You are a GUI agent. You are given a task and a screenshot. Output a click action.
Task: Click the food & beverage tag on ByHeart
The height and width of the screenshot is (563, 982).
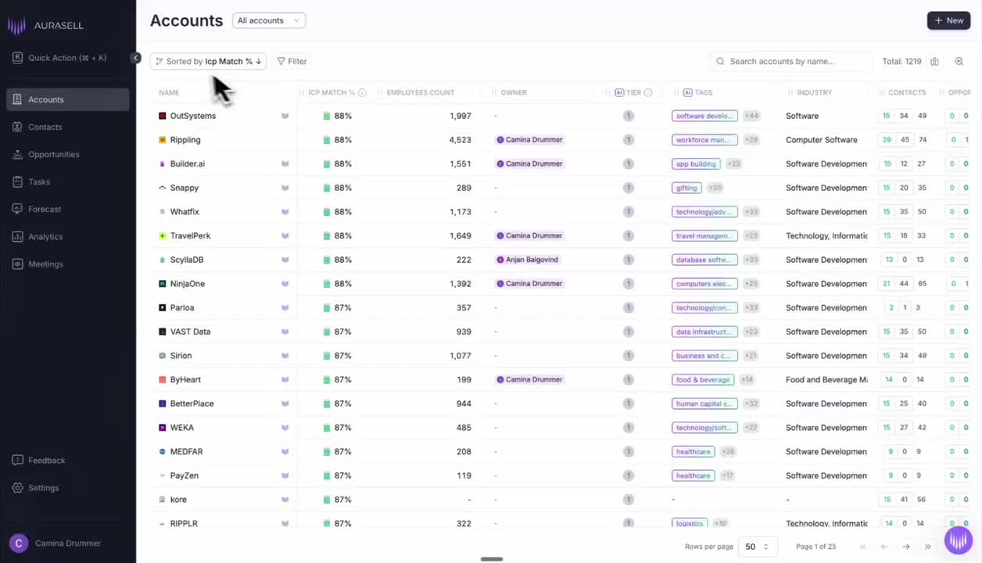[x=703, y=380]
